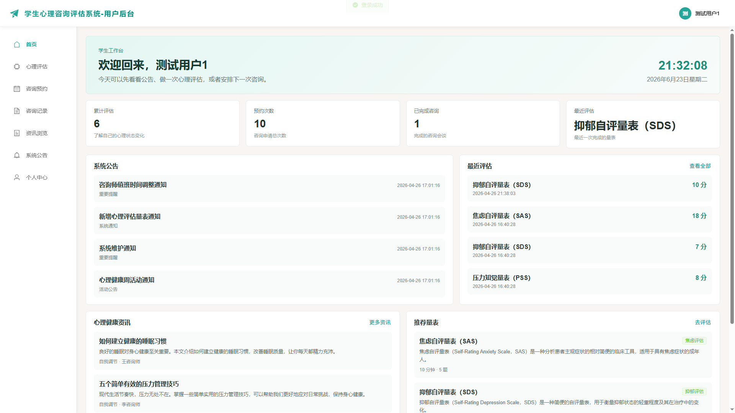735x413 pixels.
Task: Open article 五个简单有效的压力管理技巧
Action: point(243,393)
